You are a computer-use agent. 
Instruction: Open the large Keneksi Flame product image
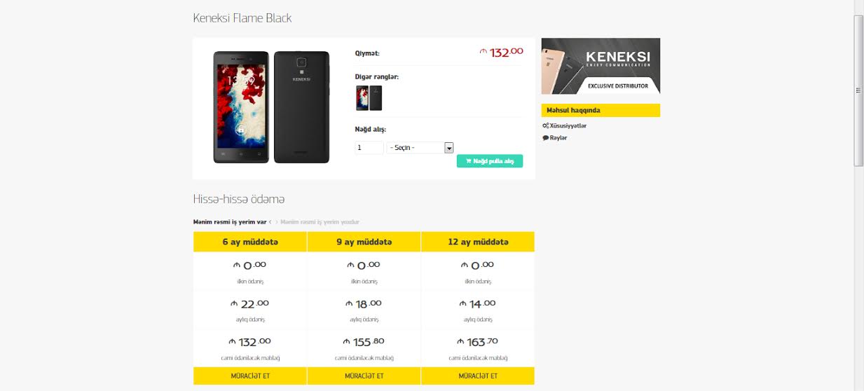tap(271, 107)
